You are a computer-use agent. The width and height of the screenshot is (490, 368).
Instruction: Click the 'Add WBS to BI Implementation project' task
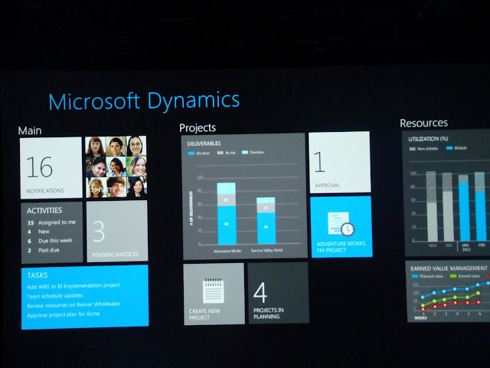(73, 286)
